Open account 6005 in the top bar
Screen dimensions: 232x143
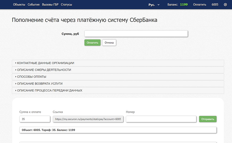pyautogui.click(x=215, y=5)
